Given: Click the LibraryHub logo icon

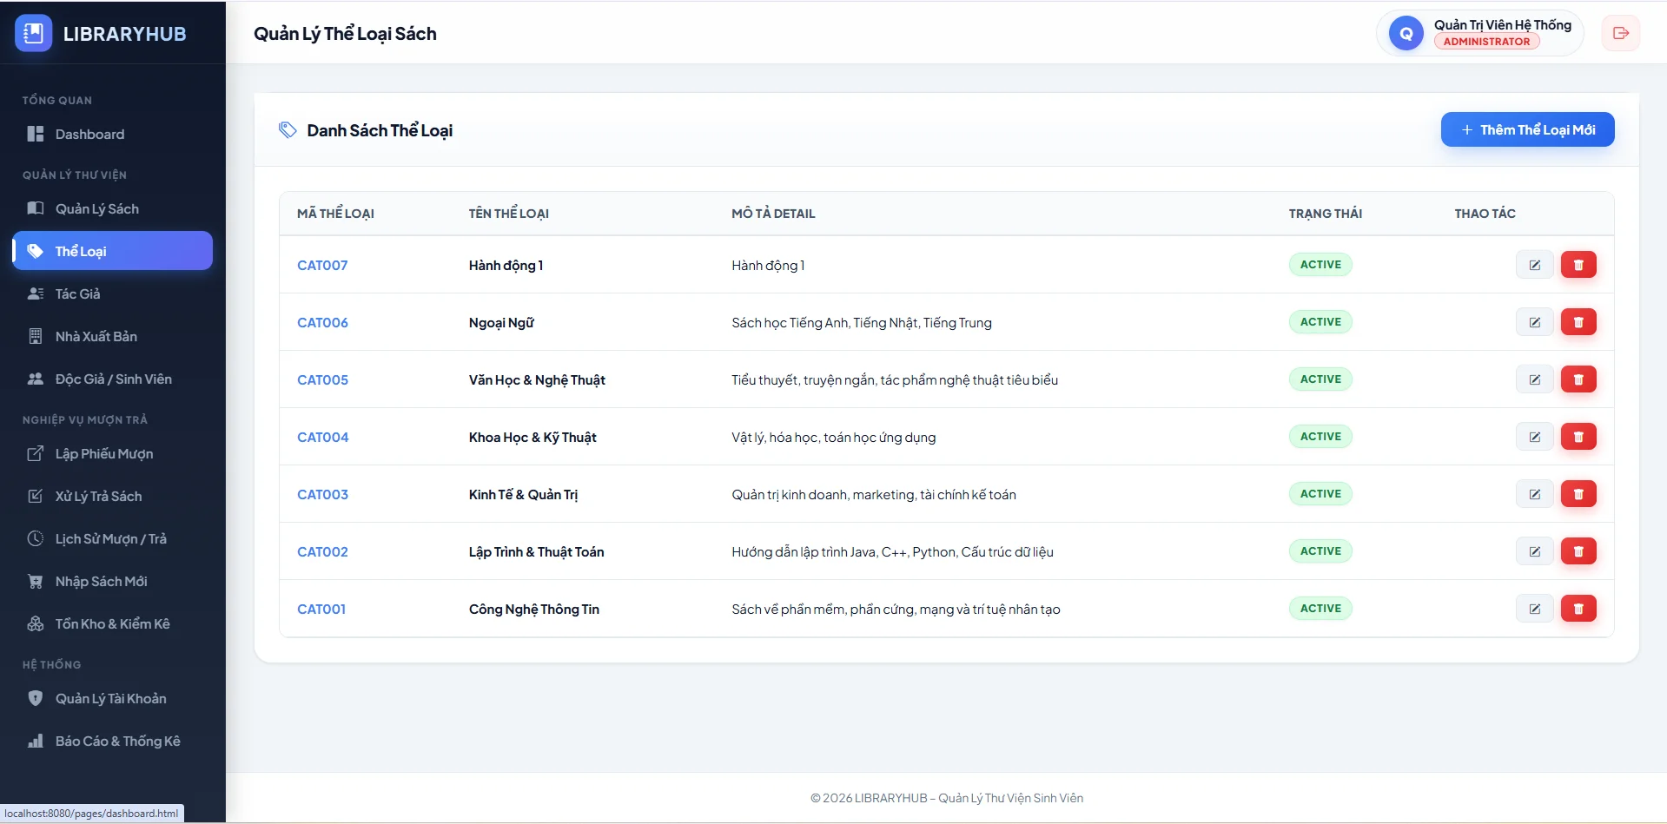Looking at the screenshot, I should point(33,34).
